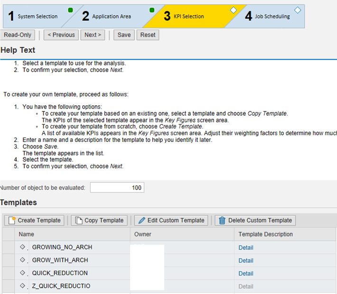
Task: Sort by the Name column header
Action: click(x=73, y=234)
